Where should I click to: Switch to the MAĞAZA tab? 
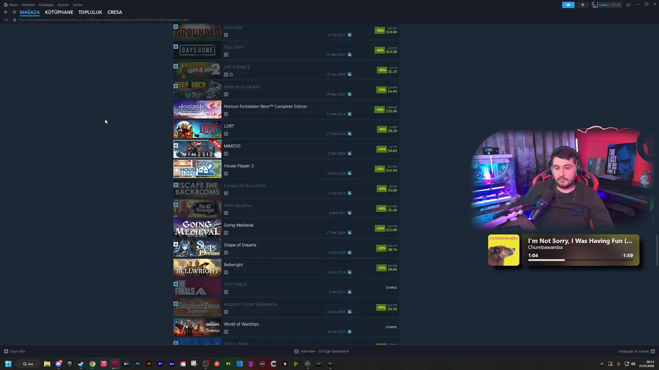30,12
